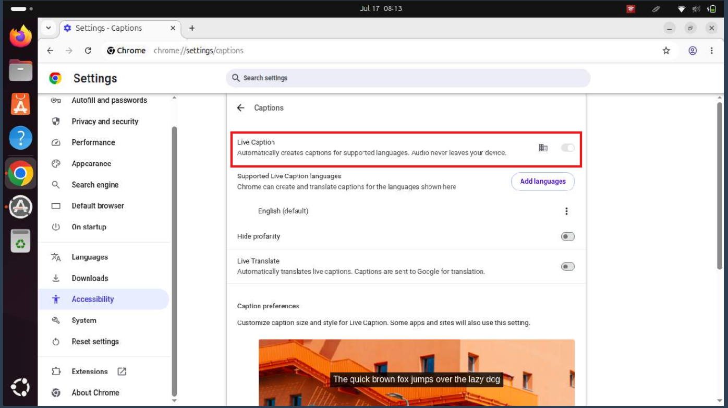Image resolution: width=728 pixels, height=408 pixels.
Task: Click the Supported Live Caption languages label
Action: click(289, 176)
